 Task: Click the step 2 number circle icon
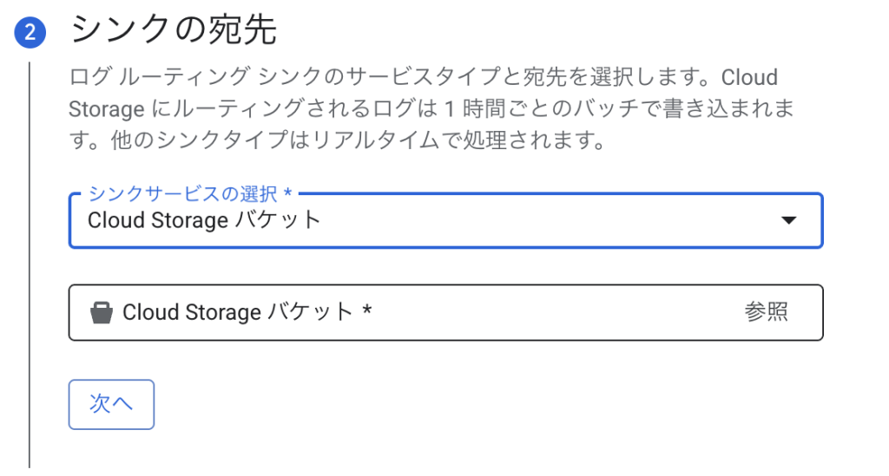point(30,32)
